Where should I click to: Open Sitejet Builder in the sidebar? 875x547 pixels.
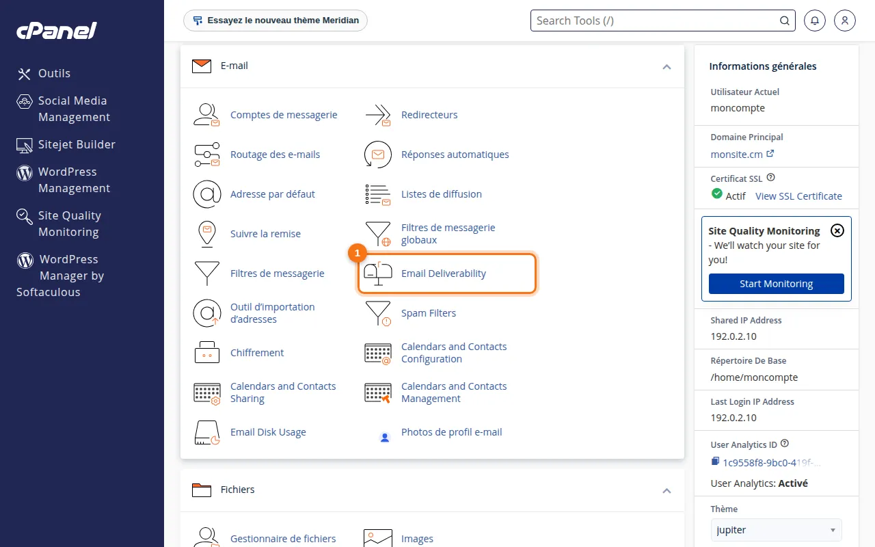point(66,144)
